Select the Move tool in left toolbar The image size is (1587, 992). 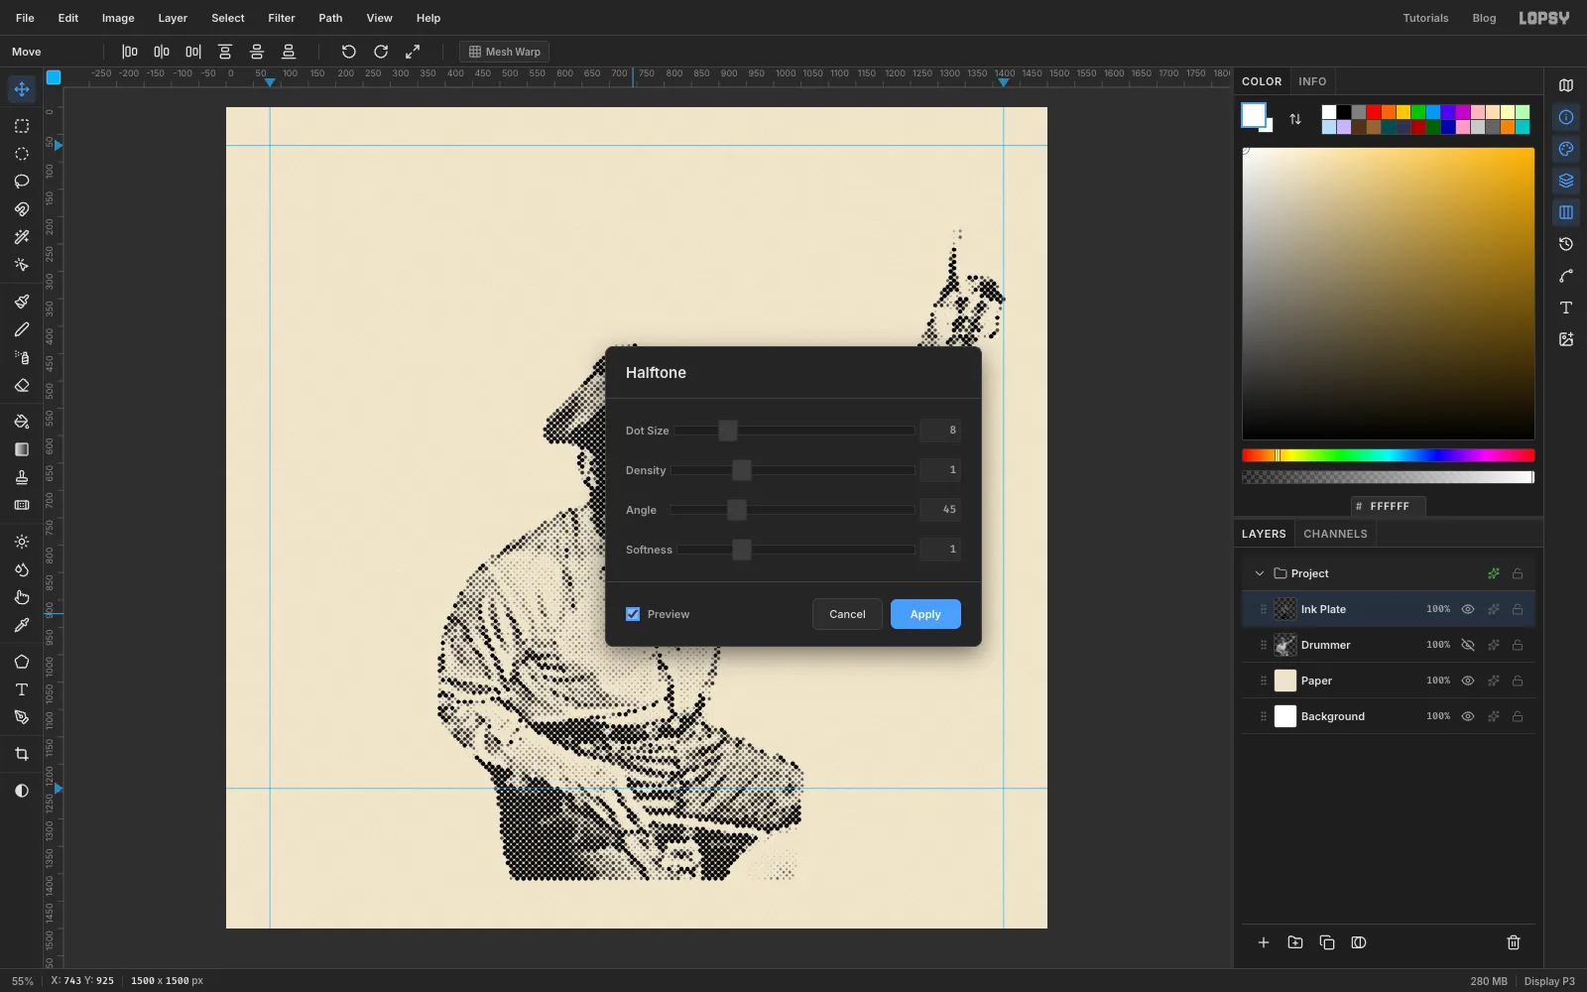(21, 89)
